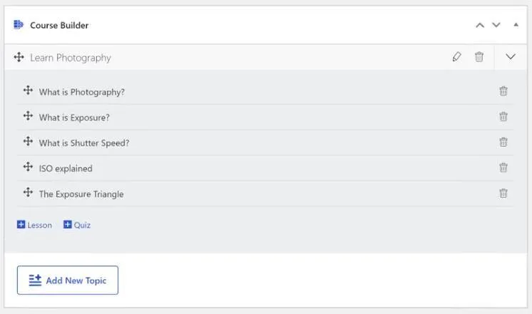
Task: Collapse the Learn Photography topic chevron
Action: [x=511, y=57]
